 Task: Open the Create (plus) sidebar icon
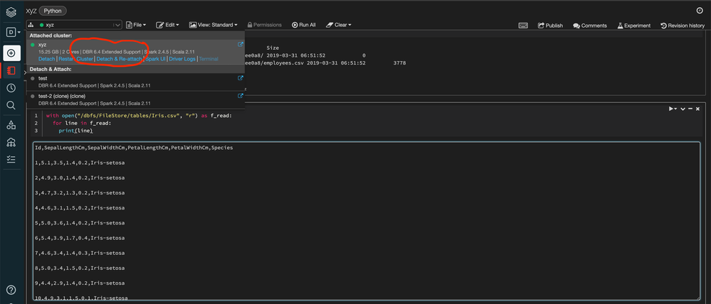pyautogui.click(x=11, y=53)
